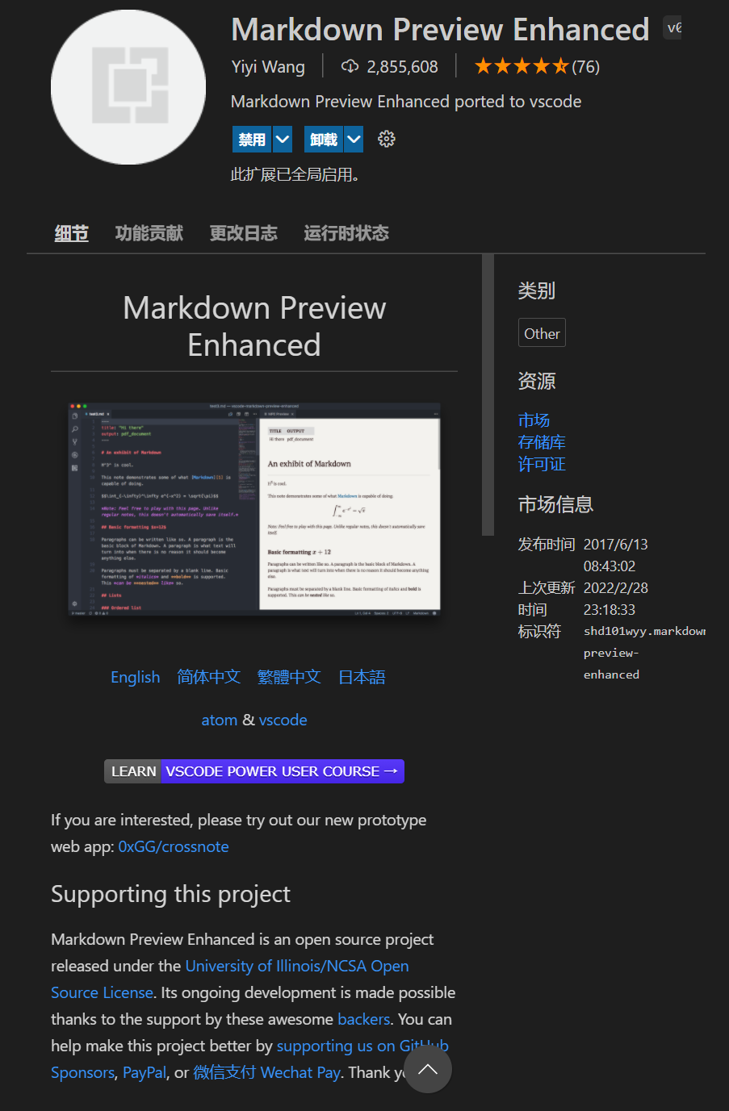Open the atom link

point(220,720)
